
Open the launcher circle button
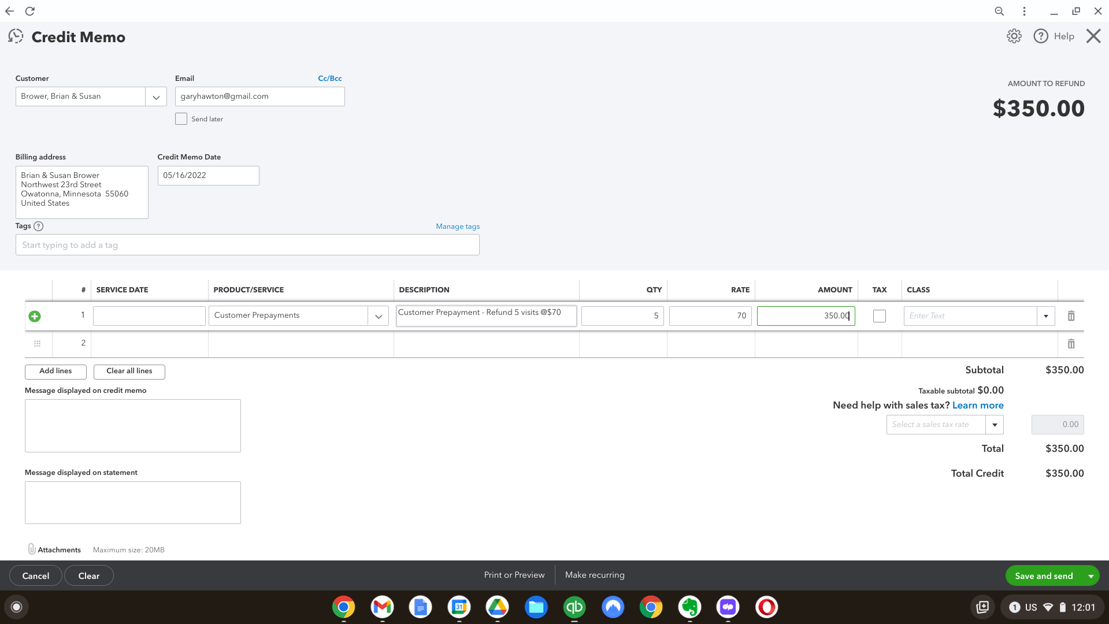(17, 607)
